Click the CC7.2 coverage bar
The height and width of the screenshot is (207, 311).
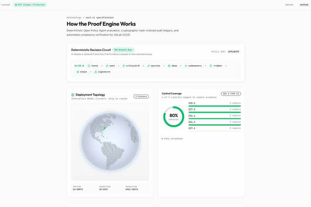215,112
